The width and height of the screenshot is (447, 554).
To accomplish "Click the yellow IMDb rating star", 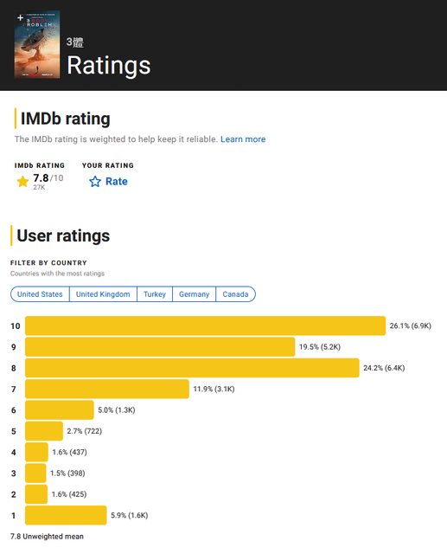I will point(22,182).
